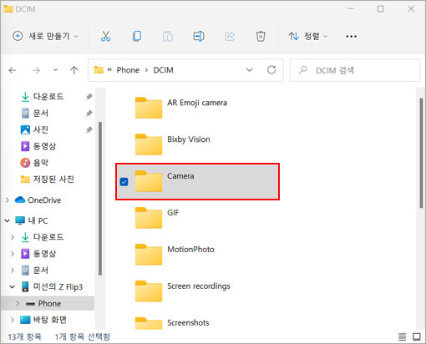Click DCIM folder icon in title bar
The image size is (426, 344).
[8, 9]
